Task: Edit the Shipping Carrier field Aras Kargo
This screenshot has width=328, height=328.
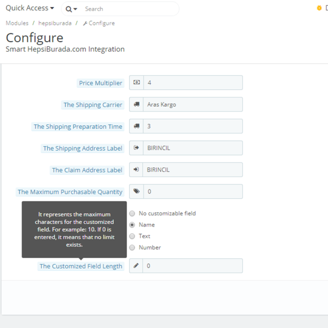Action: pyautogui.click(x=193, y=104)
